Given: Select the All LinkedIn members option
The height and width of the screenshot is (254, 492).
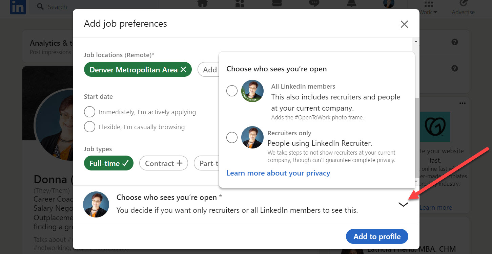Looking at the screenshot, I should (232, 91).
